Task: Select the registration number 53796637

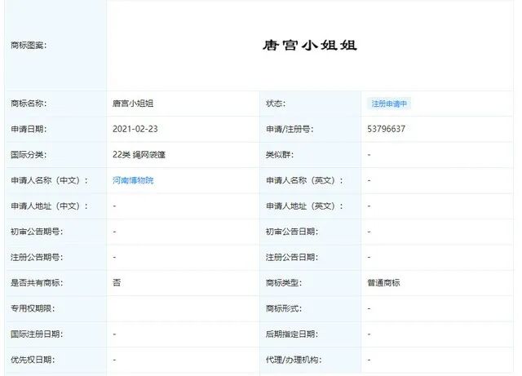Action: tap(386, 129)
